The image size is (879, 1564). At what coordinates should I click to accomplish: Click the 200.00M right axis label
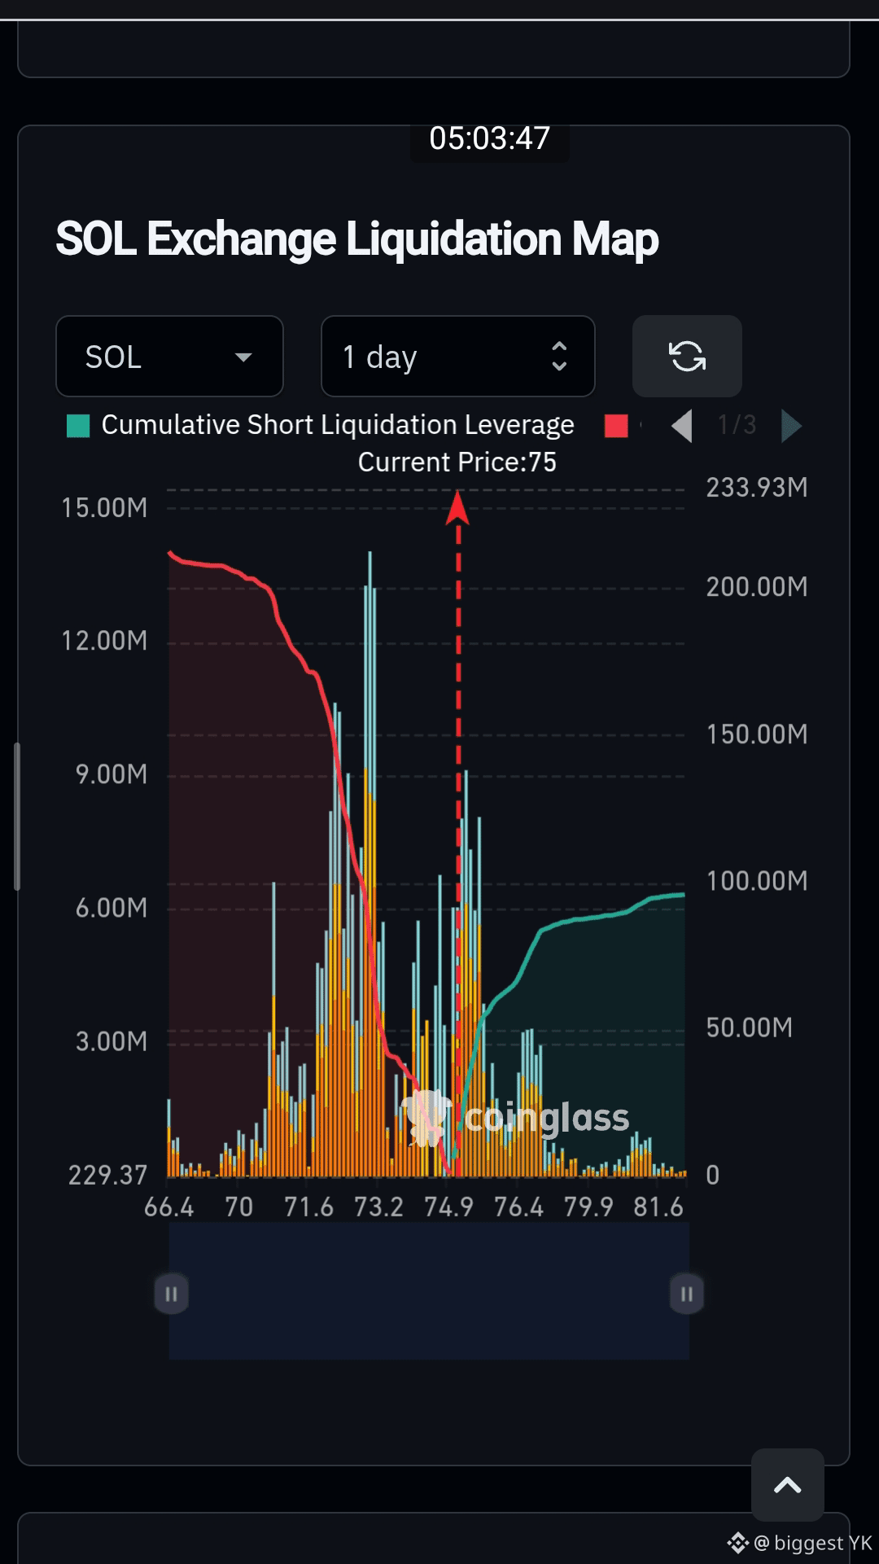[757, 587]
